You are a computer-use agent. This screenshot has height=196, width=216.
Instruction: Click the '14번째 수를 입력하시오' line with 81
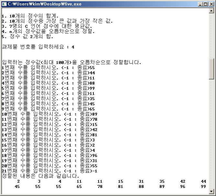click(49, 135)
